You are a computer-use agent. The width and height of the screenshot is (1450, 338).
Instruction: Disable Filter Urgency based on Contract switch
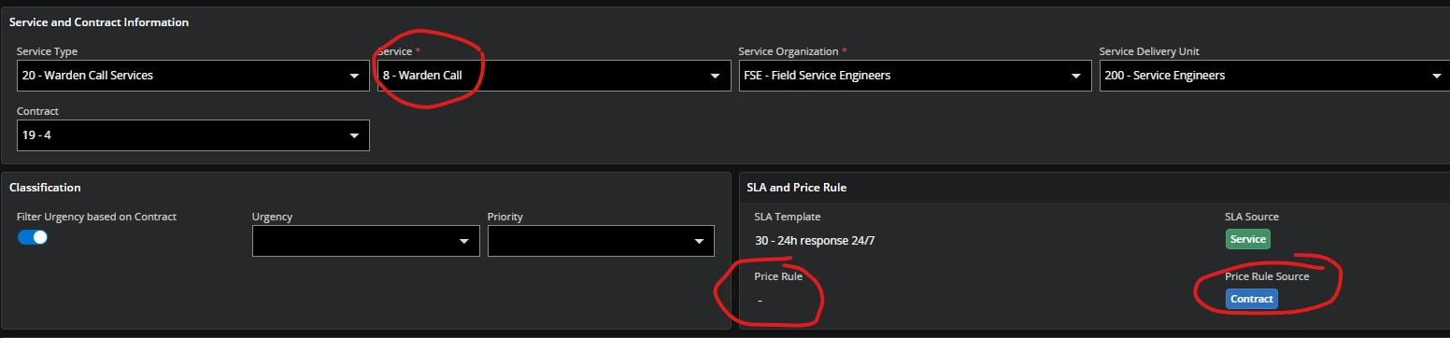[x=33, y=237]
